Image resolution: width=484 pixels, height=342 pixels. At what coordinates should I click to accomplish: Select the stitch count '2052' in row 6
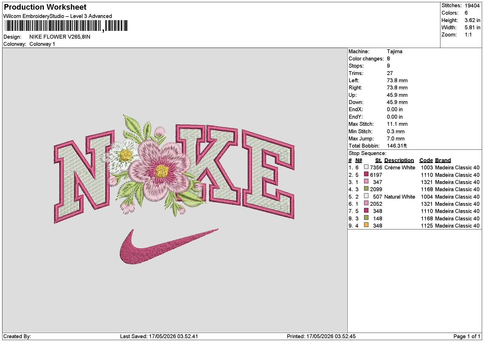(376, 204)
